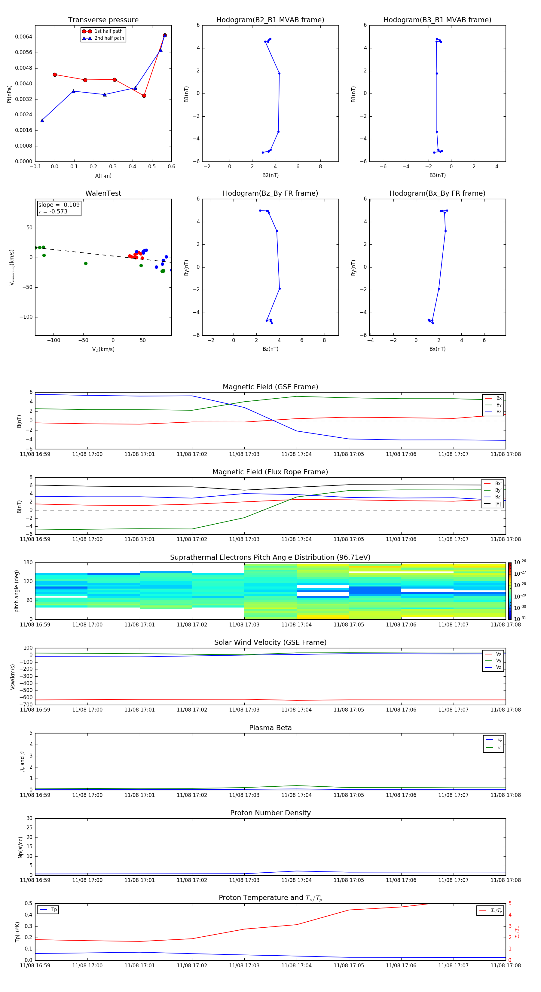This screenshot has height=992, width=541.
Task: Click 'B2(nT)' x-axis label
Action: (x=270, y=175)
